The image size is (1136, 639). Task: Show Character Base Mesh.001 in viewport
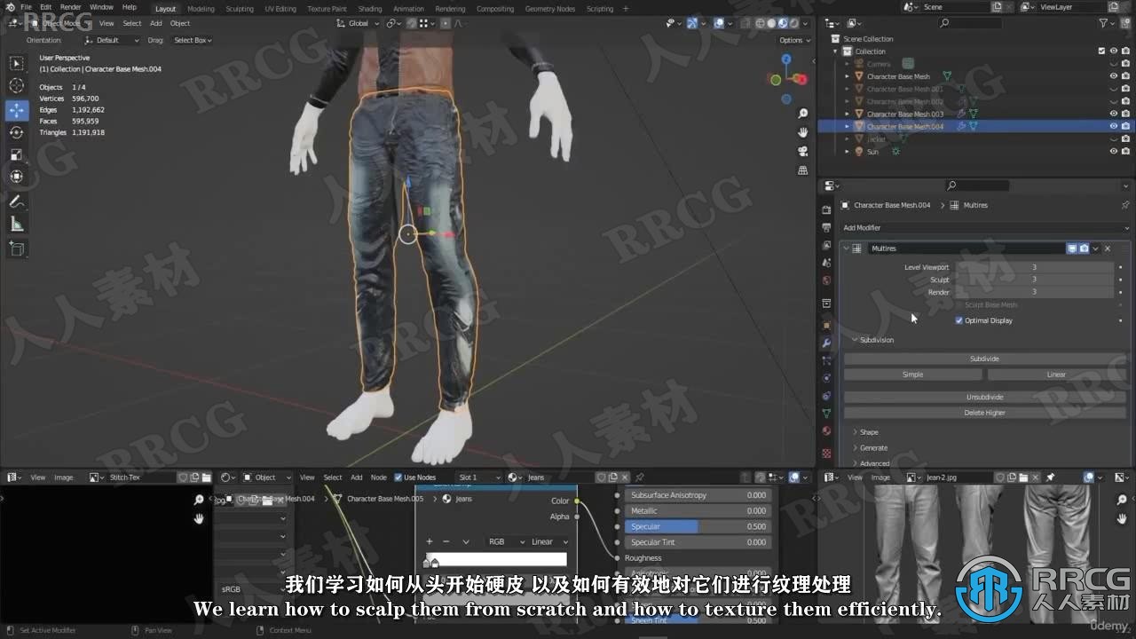pyautogui.click(x=1113, y=89)
